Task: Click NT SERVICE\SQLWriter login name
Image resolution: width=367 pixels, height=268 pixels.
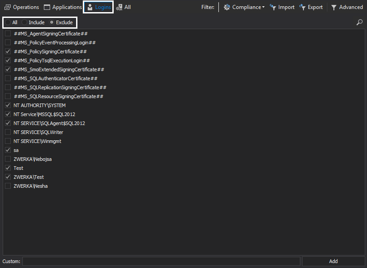Action: click(38, 132)
